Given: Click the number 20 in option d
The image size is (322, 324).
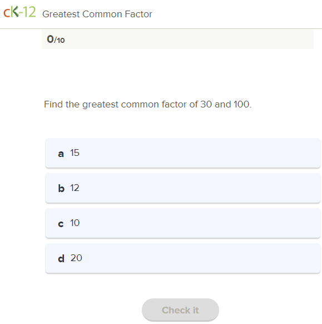Looking at the screenshot, I should pos(76,258).
